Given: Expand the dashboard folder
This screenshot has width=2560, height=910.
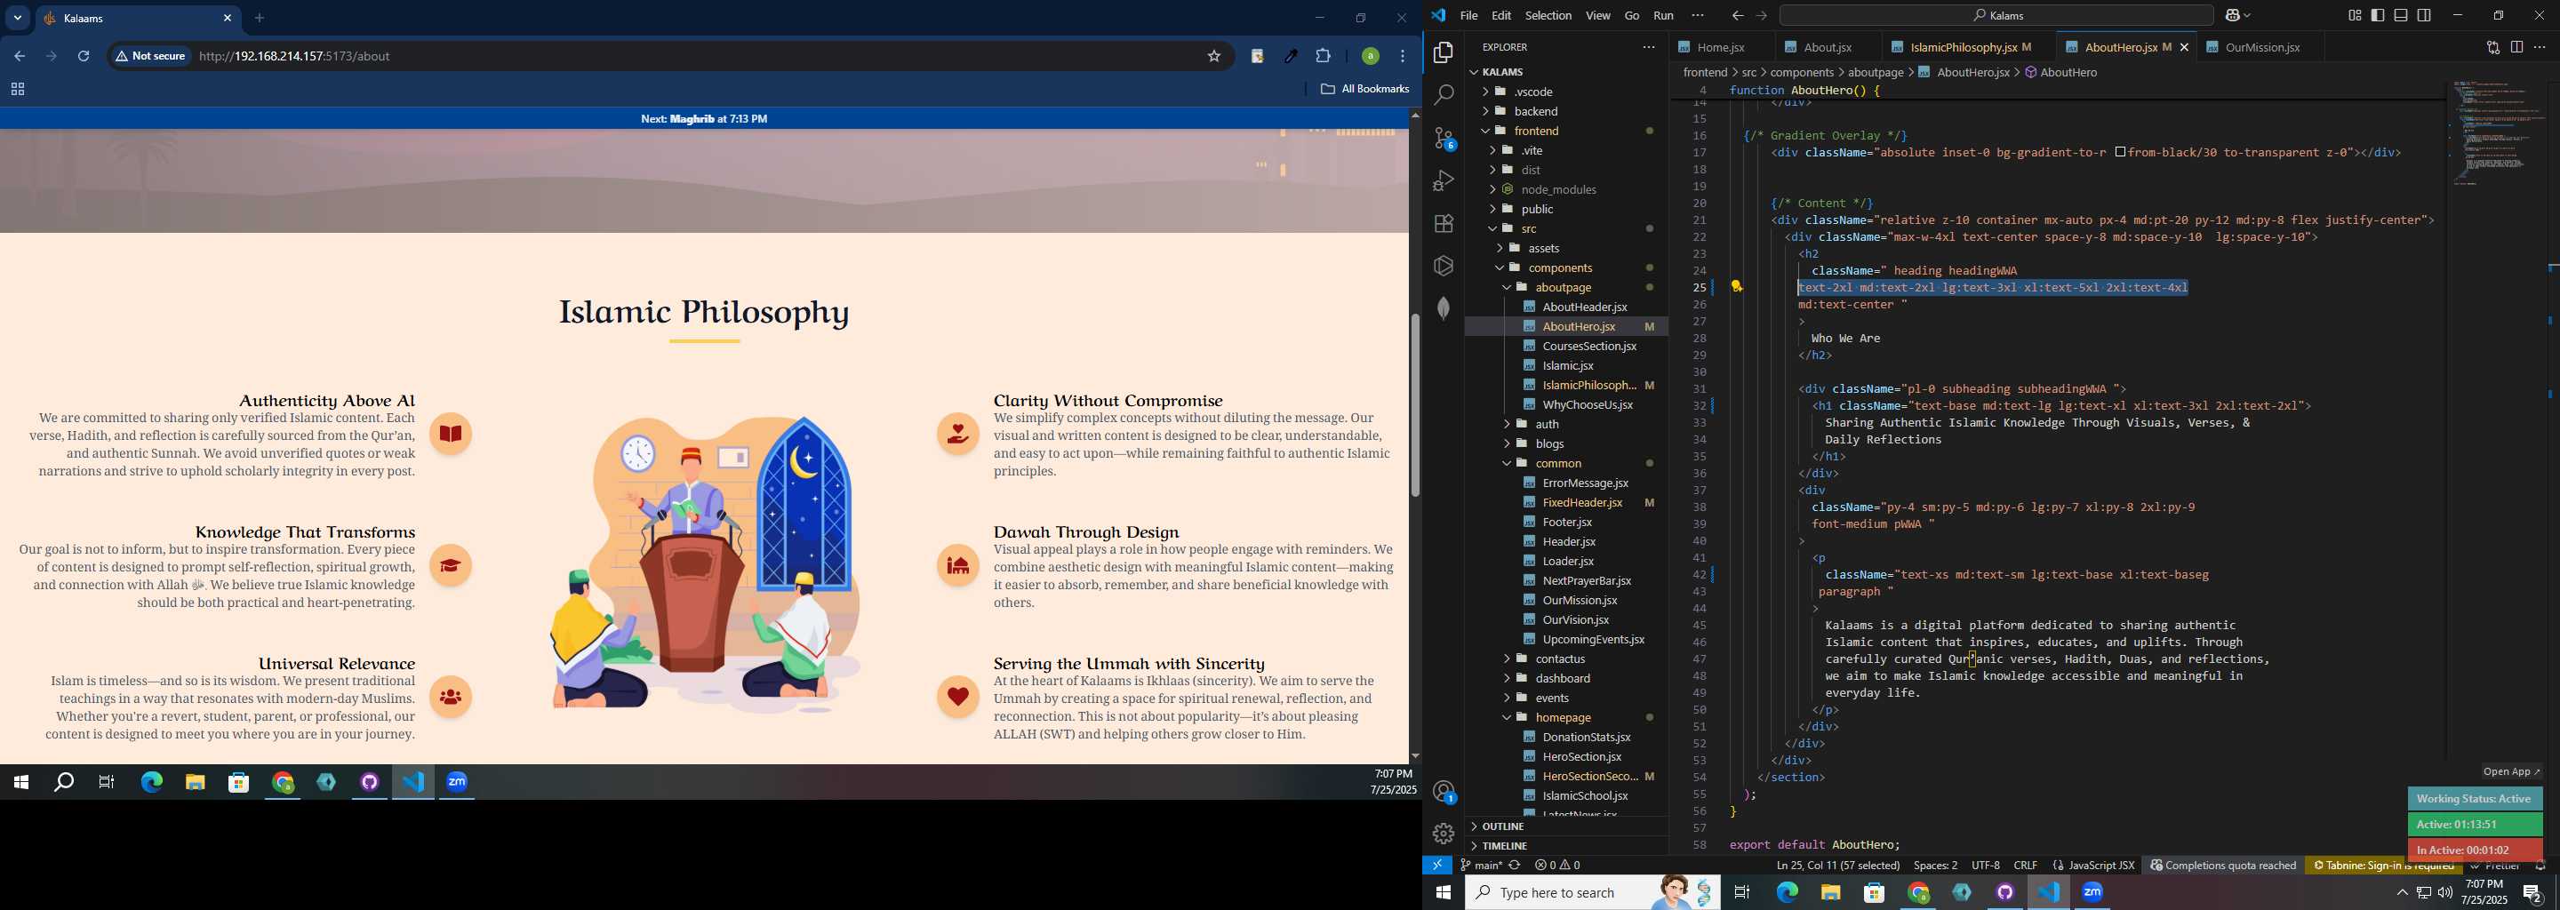Looking at the screenshot, I should pos(1566,679).
